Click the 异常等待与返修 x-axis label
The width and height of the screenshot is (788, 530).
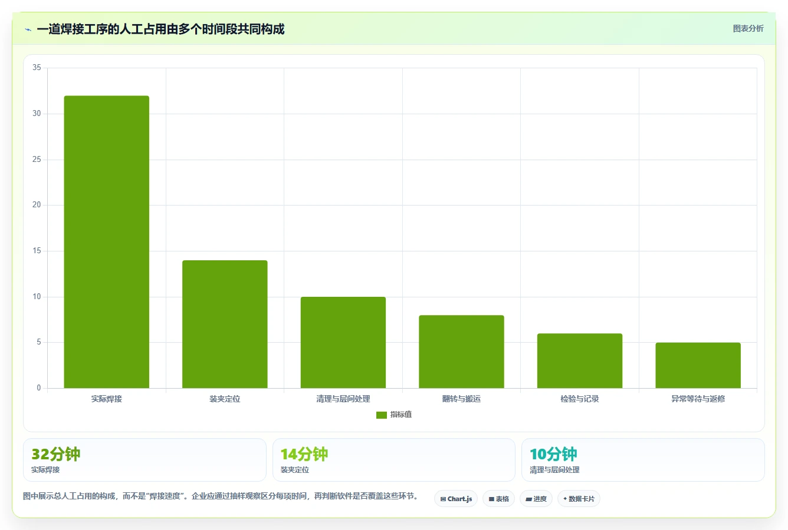698,399
